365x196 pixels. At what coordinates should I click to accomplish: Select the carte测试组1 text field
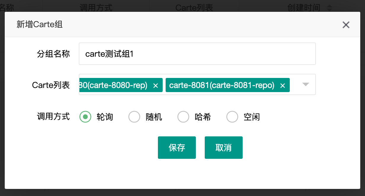pos(197,53)
